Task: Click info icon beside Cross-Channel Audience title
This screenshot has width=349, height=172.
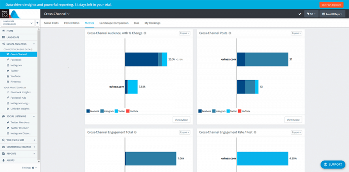Action: click(x=145, y=33)
